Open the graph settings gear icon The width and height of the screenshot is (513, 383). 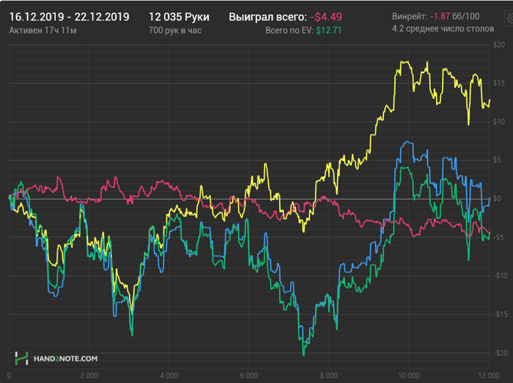click(510, 18)
